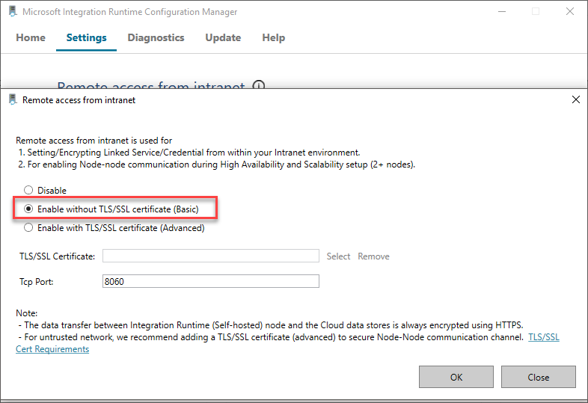Open the TLS/SSL Cert Requirements link

tap(543, 337)
